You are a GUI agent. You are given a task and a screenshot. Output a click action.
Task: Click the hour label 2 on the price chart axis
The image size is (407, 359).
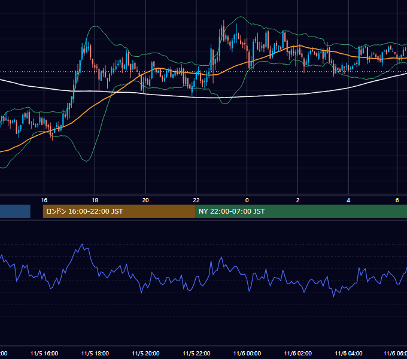pyautogui.click(x=297, y=200)
